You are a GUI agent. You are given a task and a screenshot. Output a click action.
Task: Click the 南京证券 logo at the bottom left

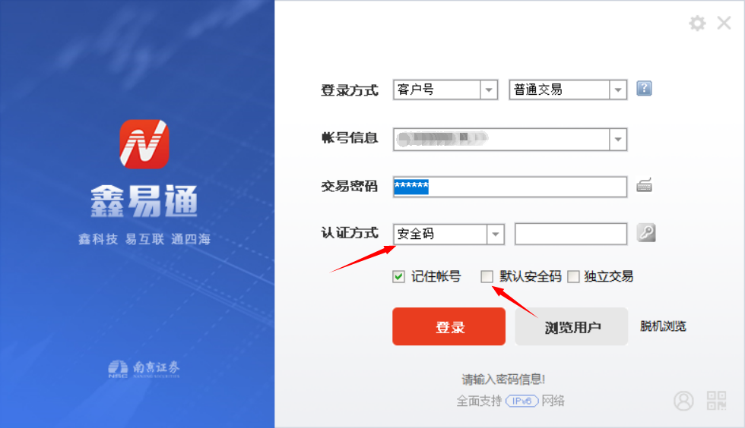point(144,369)
